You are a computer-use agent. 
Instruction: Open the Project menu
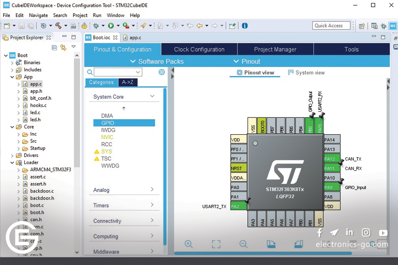[x=80, y=15]
